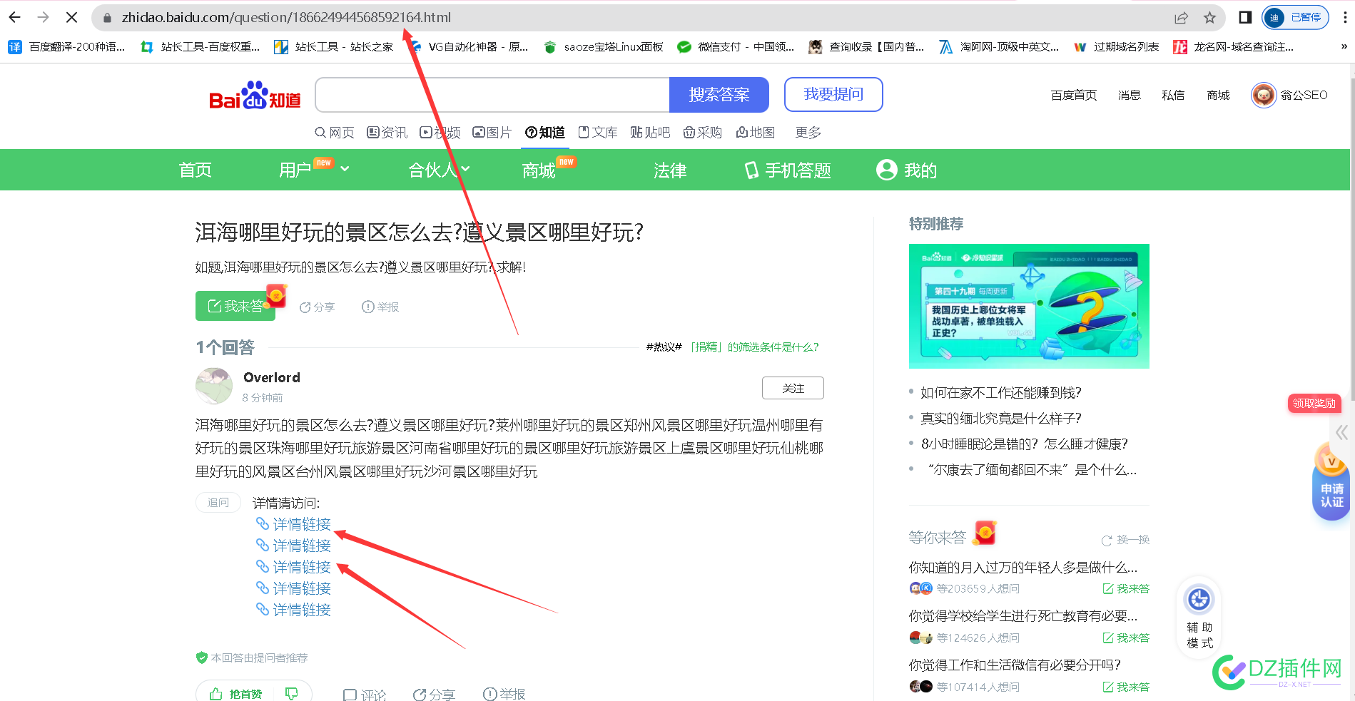The height and width of the screenshot is (701, 1355).
Task: Open the 微信支付 bookmark
Action: pos(736,47)
